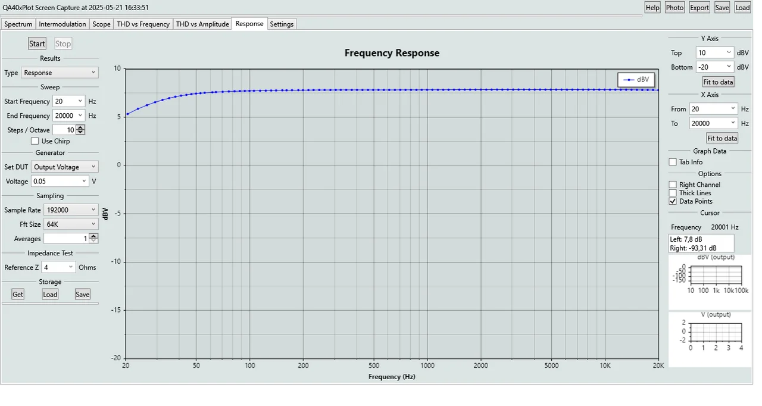This screenshot has width=762, height=406.
Task: Toggle the Right Channel display
Action: pos(673,184)
